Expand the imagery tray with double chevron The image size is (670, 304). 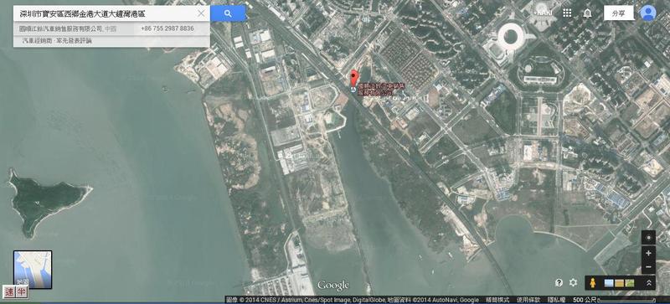coord(648,283)
